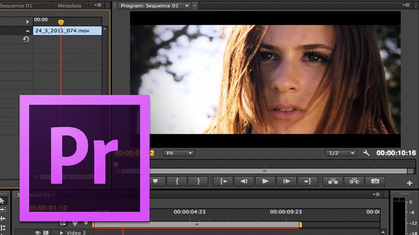Play the sequence in Program monitor
Viewport: 419px width, 235px height.
click(265, 181)
